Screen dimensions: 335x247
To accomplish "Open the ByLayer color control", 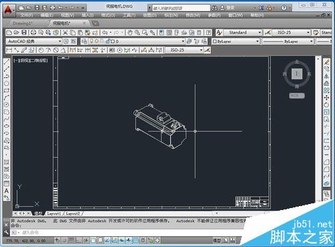I will coord(236,42).
